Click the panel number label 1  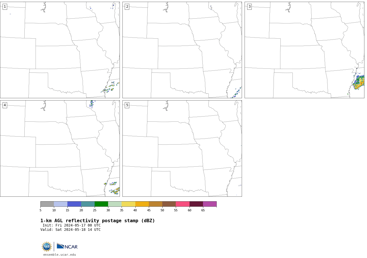point(5,7)
